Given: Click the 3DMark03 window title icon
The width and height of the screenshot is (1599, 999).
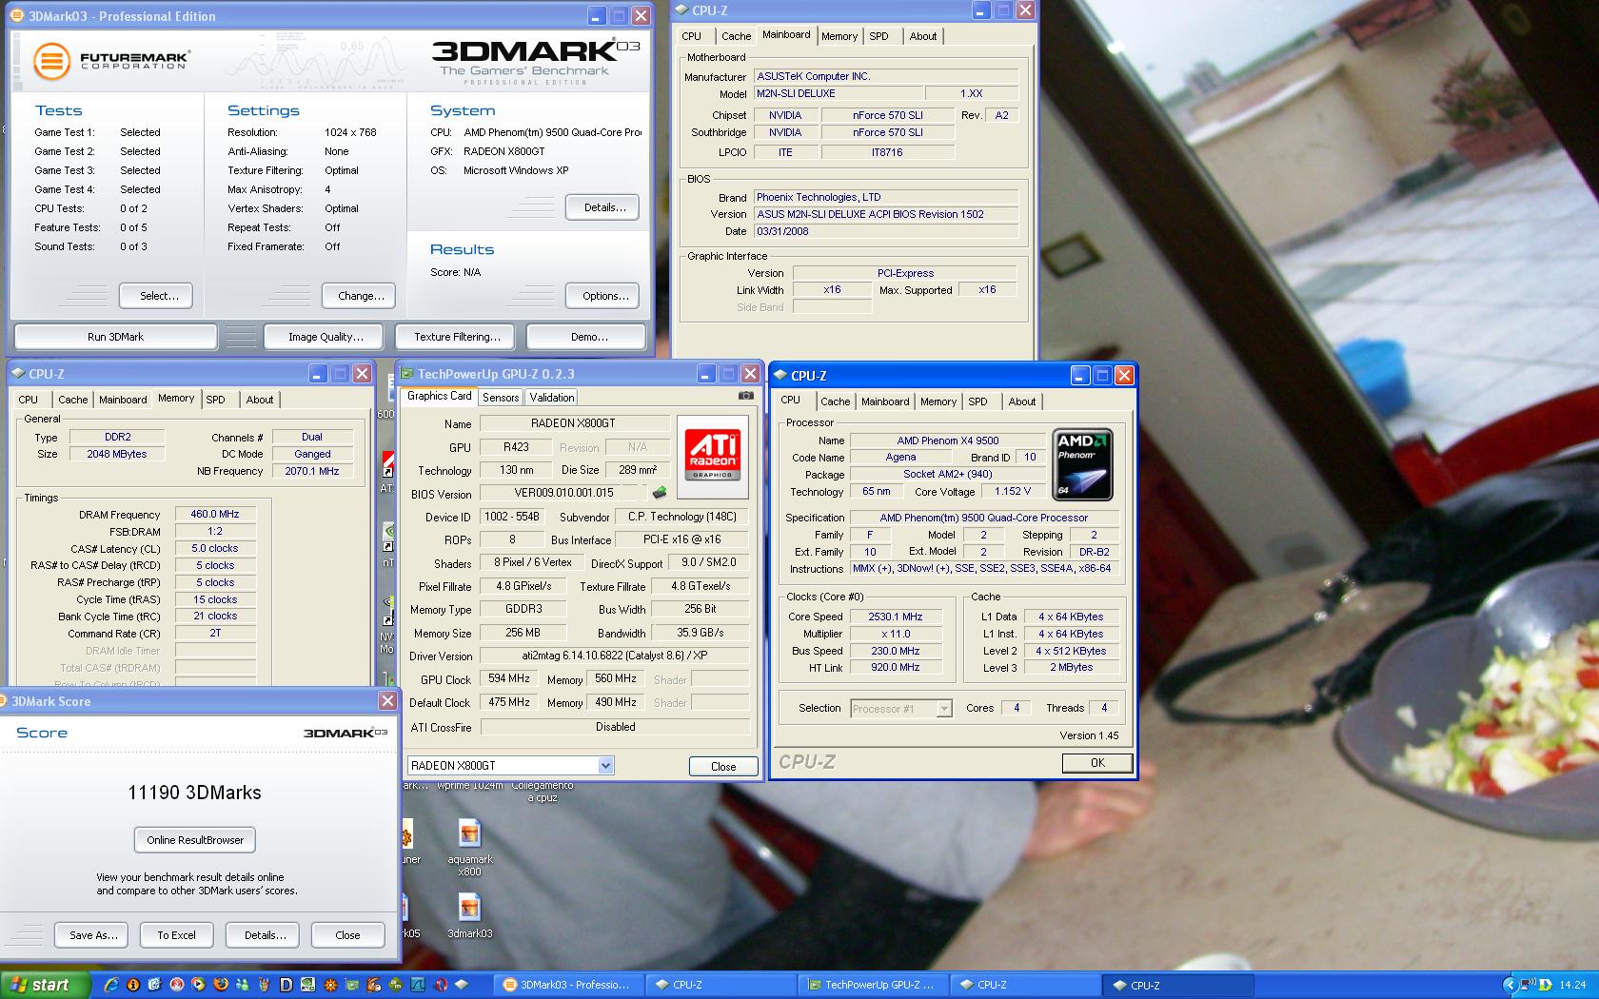Looking at the screenshot, I should pos(18,16).
